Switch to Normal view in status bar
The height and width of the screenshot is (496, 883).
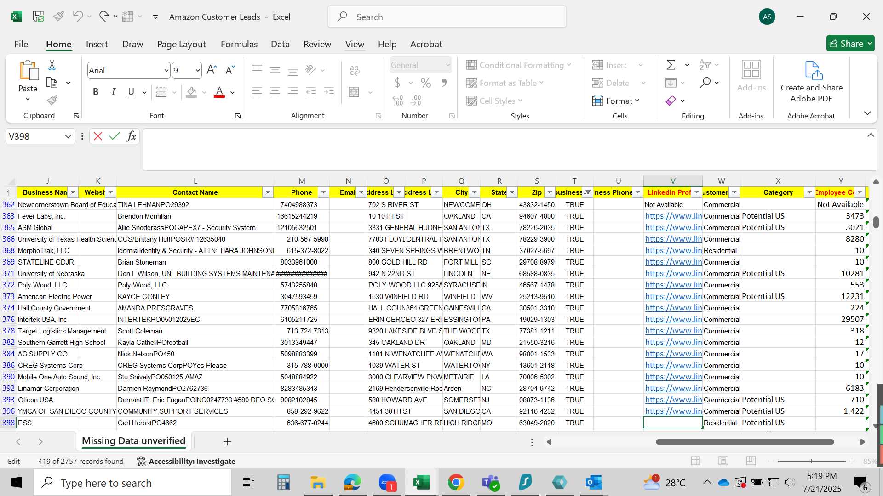pyautogui.click(x=695, y=461)
